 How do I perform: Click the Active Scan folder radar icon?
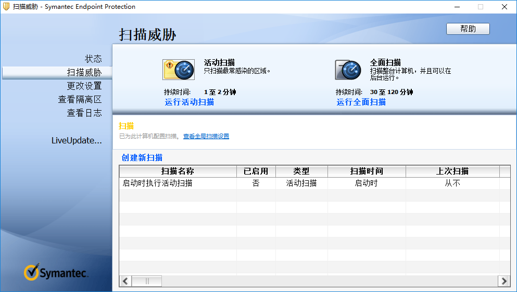[x=179, y=70]
